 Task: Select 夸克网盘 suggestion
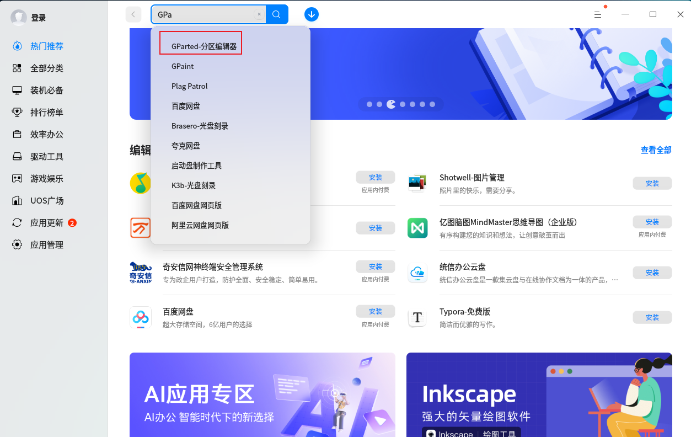pos(186,146)
